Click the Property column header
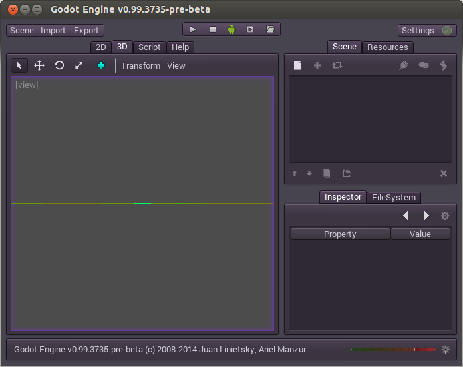This screenshot has width=463, height=367. click(340, 234)
